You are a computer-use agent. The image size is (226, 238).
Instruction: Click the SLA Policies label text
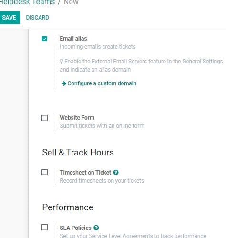[x=75, y=228]
